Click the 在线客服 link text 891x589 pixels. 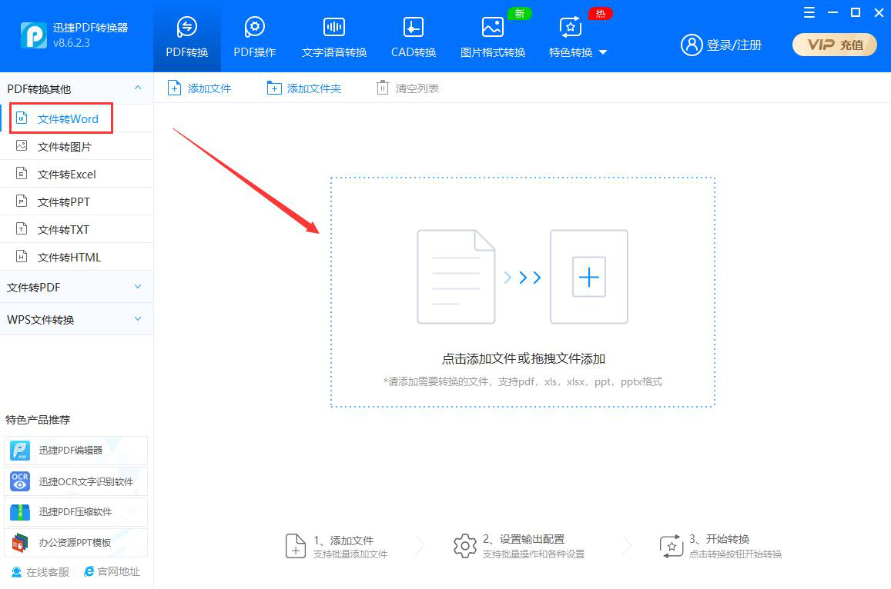coord(48,572)
